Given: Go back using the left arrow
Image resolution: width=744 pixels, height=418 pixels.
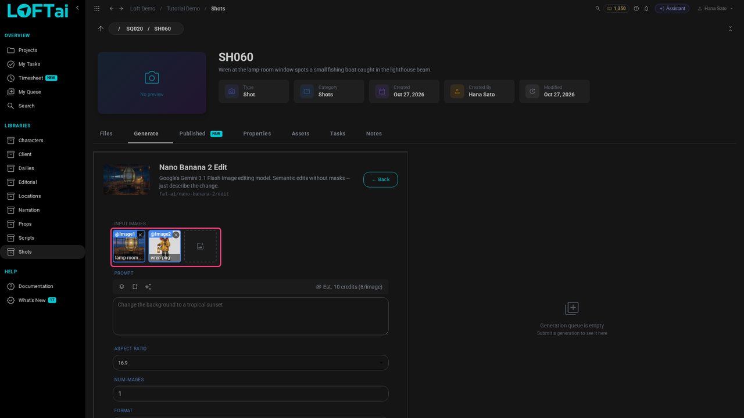Looking at the screenshot, I should click(112, 9).
